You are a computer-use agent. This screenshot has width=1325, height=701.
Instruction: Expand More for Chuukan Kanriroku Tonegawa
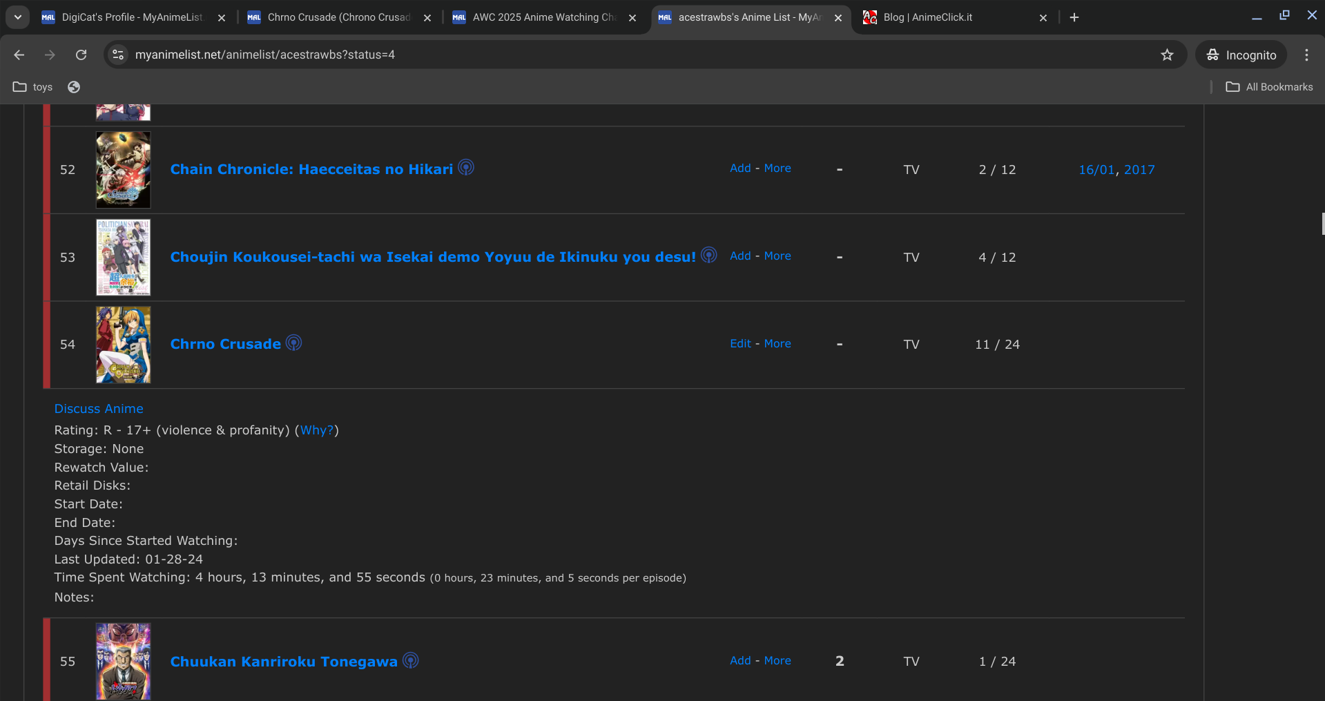click(x=777, y=661)
